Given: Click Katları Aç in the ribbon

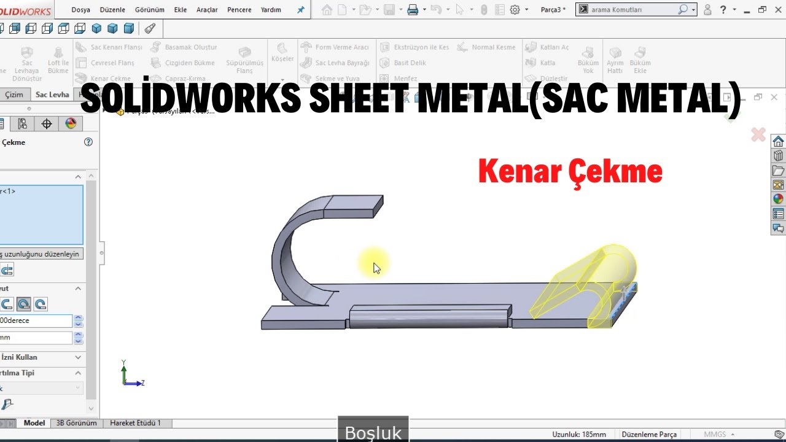Looking at the screenshot, I should coord(547,47).
